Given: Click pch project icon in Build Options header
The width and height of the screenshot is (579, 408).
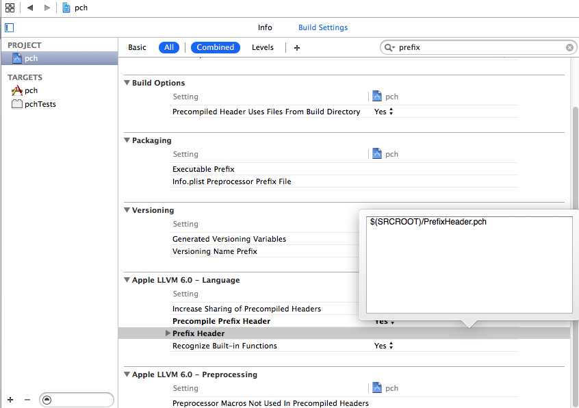Looking at the screenshot, I should point(376,97).
